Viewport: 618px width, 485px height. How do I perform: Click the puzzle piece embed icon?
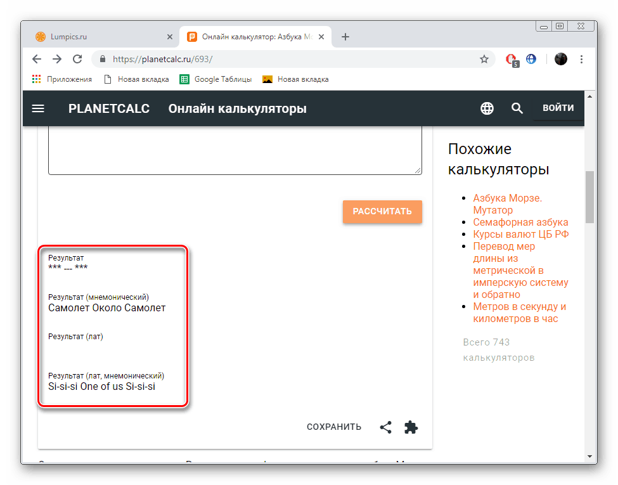pos(411,427)
